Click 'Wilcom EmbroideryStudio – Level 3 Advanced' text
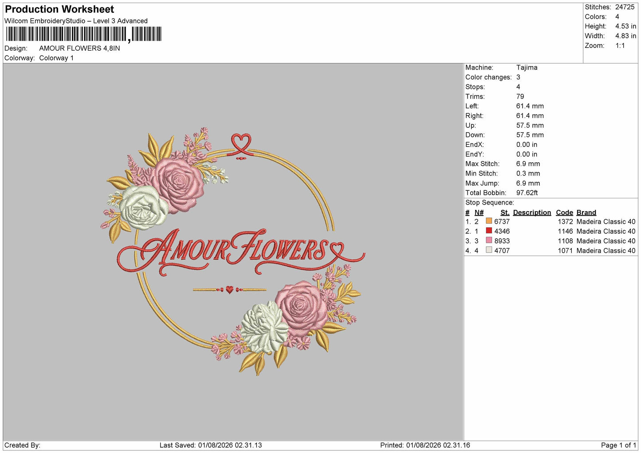The image size is (641, 453). point(76,21)
